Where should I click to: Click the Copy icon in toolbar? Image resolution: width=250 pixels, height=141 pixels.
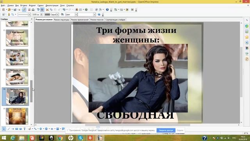pos(51,9)
